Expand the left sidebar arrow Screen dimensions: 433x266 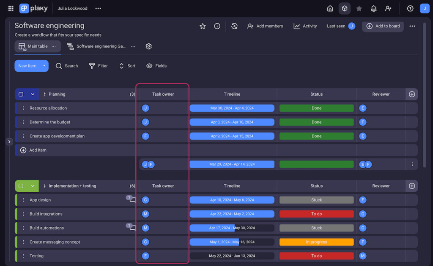point(9,142)
